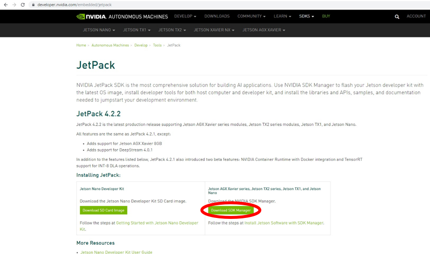The width and height of the screenshot is (430, 254).
Task: Open the ACCOUNT menu
Action: point(416,16)
